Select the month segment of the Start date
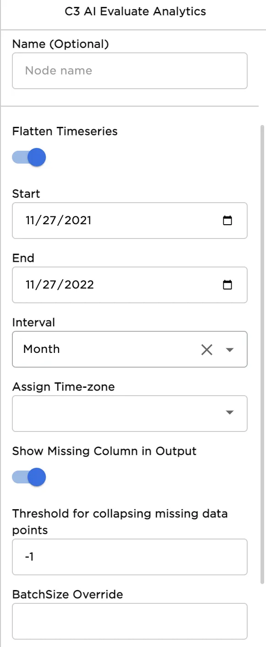Viewport: 266px width, 647px height. (x=31, y=221)
